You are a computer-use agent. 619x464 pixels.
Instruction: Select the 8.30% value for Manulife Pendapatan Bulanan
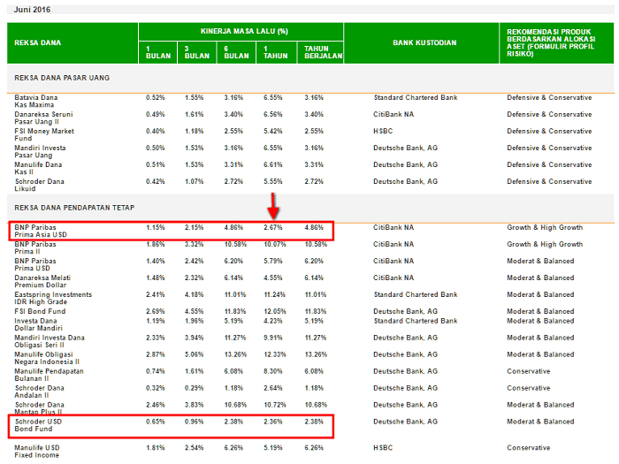tap(273, 371)
